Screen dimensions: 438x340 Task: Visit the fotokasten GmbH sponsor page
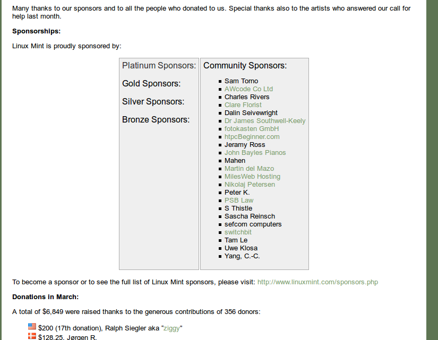click(252, 129)
